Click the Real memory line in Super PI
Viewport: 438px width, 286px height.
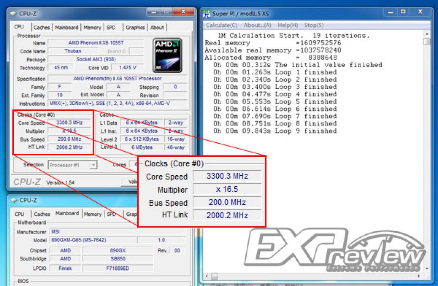click(273, 43)
